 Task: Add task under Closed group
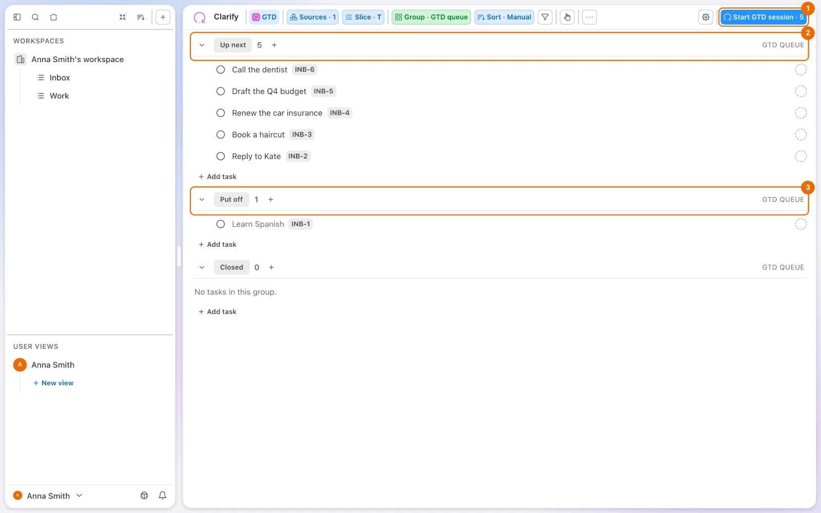218,312
